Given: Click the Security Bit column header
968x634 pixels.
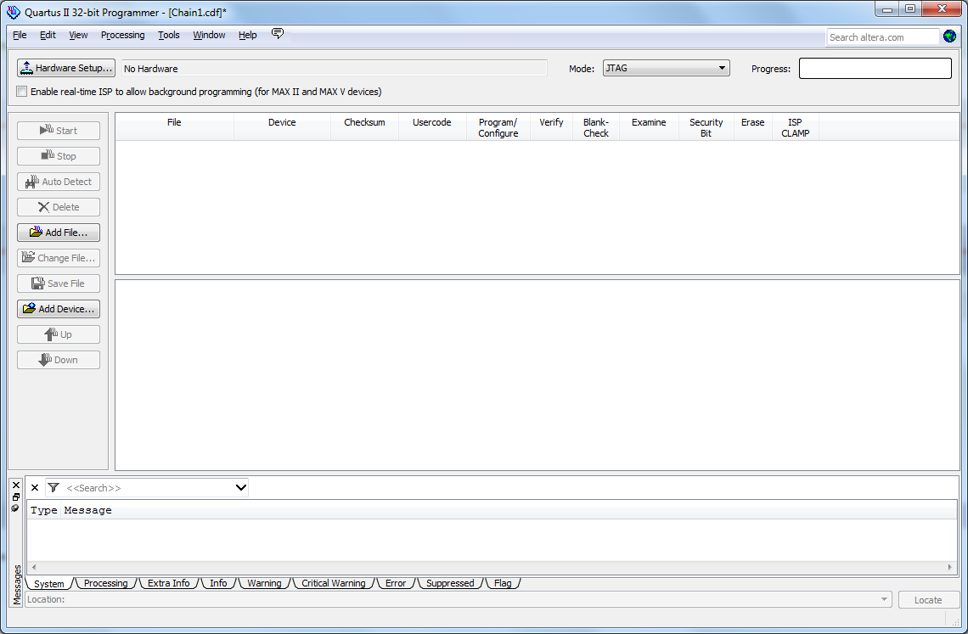Looking at the screenshot, I should click(x=706, y=127).
